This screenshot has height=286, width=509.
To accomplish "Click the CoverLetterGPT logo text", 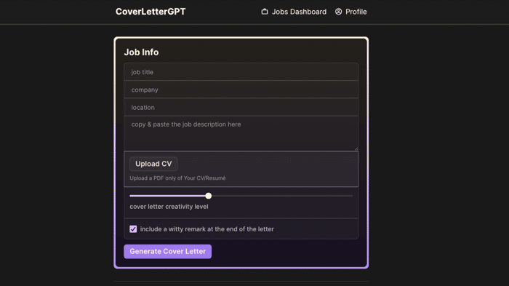I will (x=151, y=12).
